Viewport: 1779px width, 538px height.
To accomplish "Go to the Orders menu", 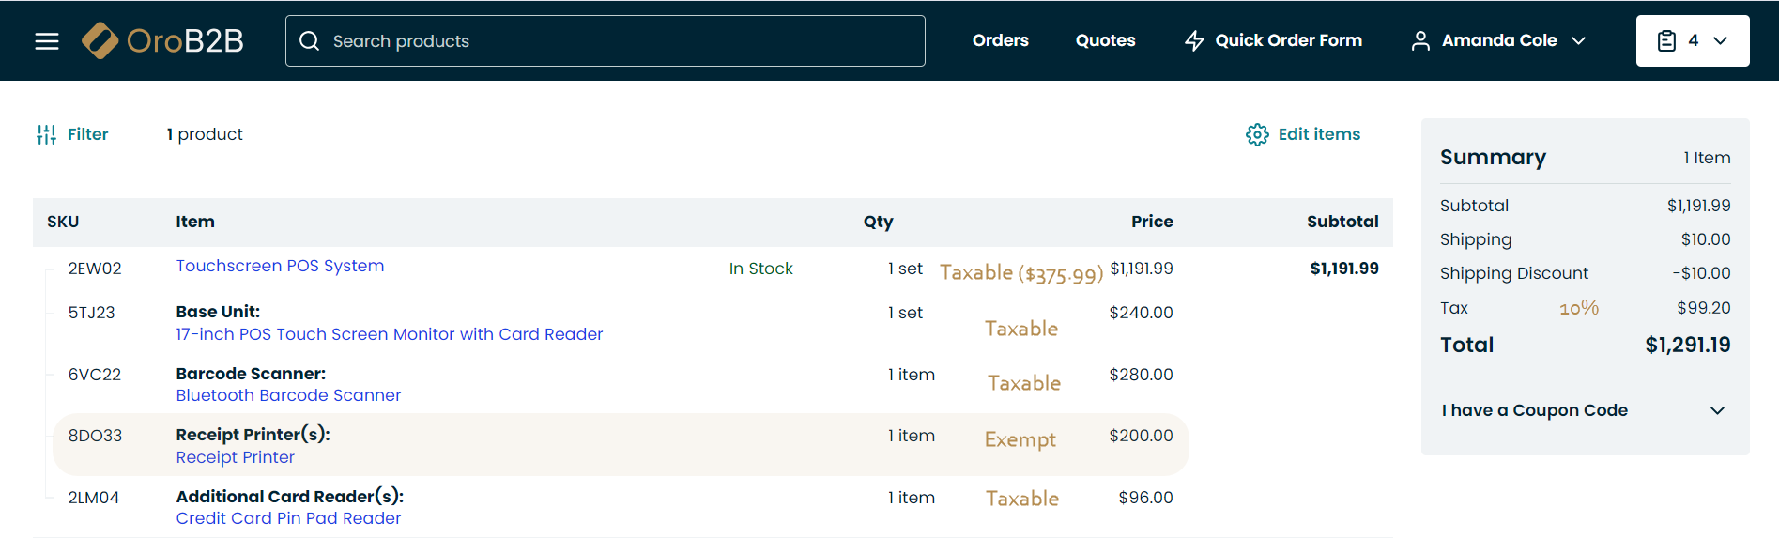I will click(x=1000, y=40).
